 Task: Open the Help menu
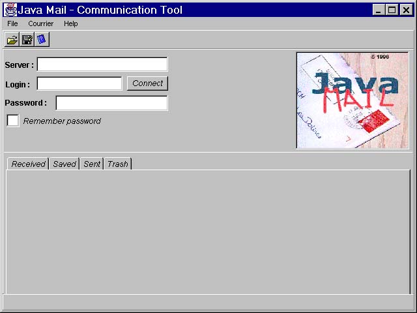click(x=70, y=23)
